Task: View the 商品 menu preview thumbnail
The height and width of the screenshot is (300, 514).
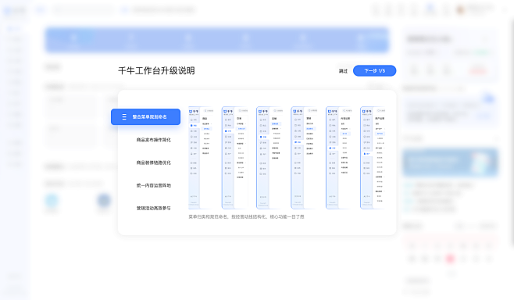Action: pos(201,158)
